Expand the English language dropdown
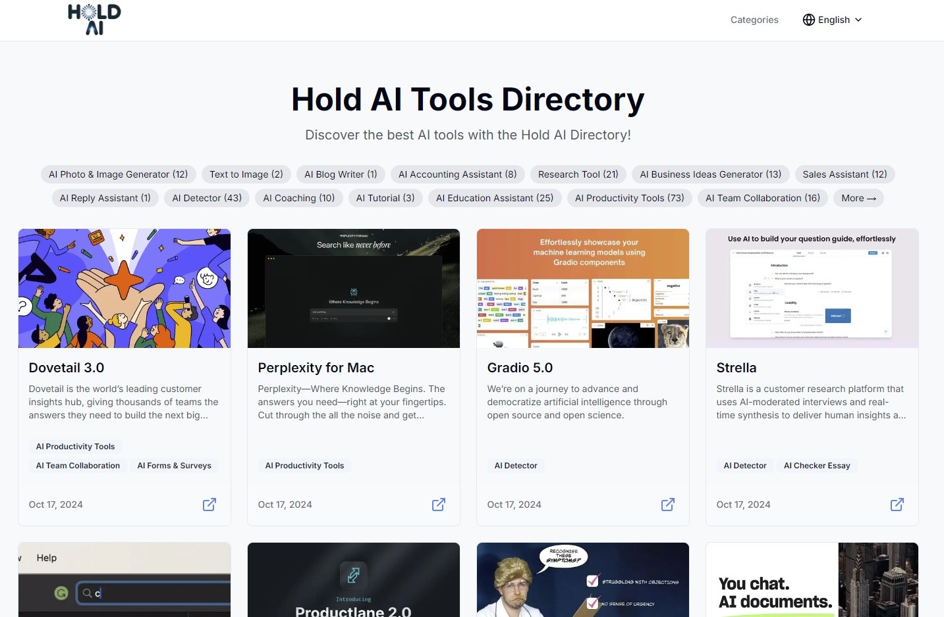The height and width of the screenshot is (617, 944). (x=833, y=20)
